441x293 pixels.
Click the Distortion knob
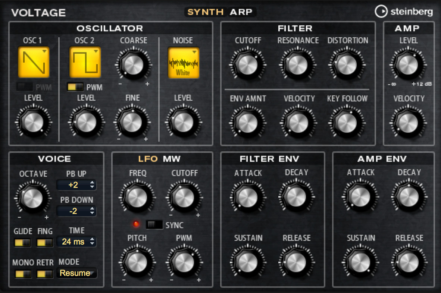(x=347, y=64)
